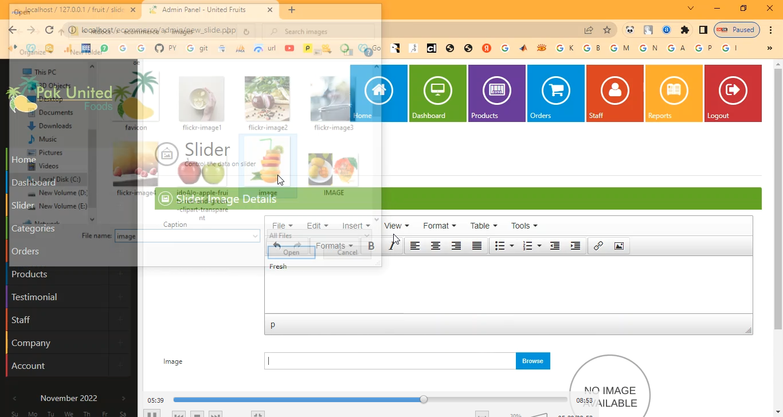The height and width of the screenshot is (417, 783).
Task: Open Testimonial in sidebar
Action: pos(34,297)
